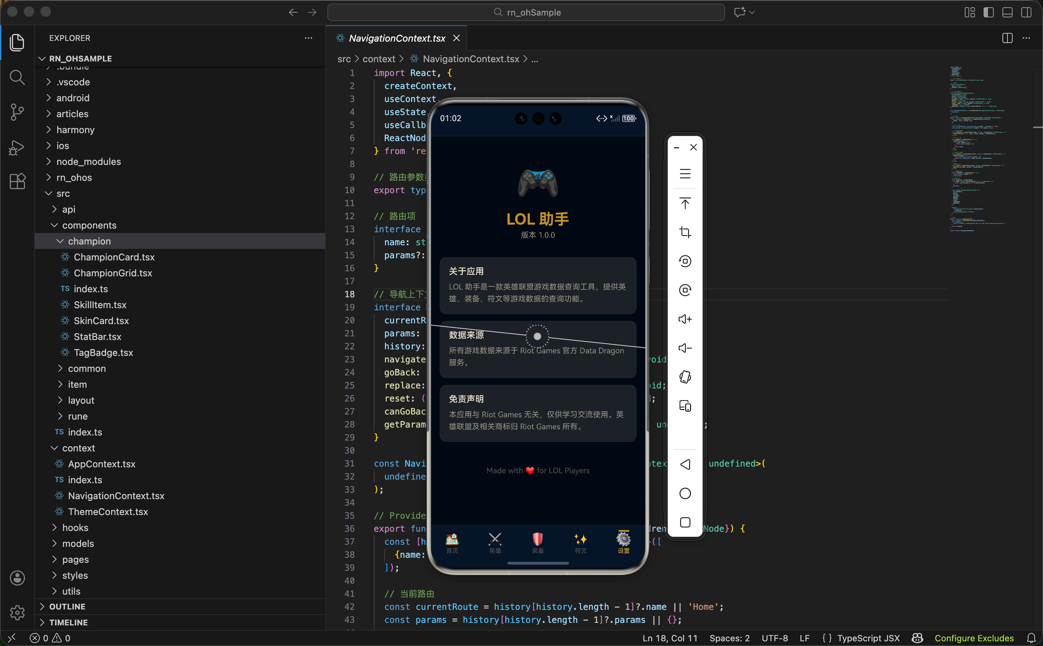Open the Run and Debug view

17,148
